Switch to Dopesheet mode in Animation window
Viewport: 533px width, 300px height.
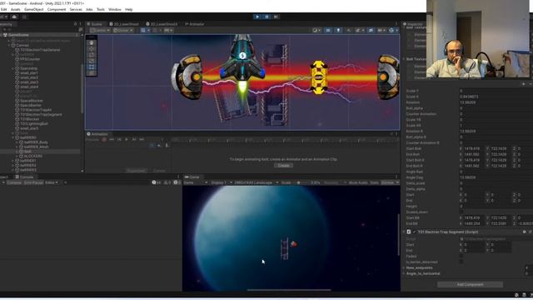pyautogui.click(x=137, y=170)
